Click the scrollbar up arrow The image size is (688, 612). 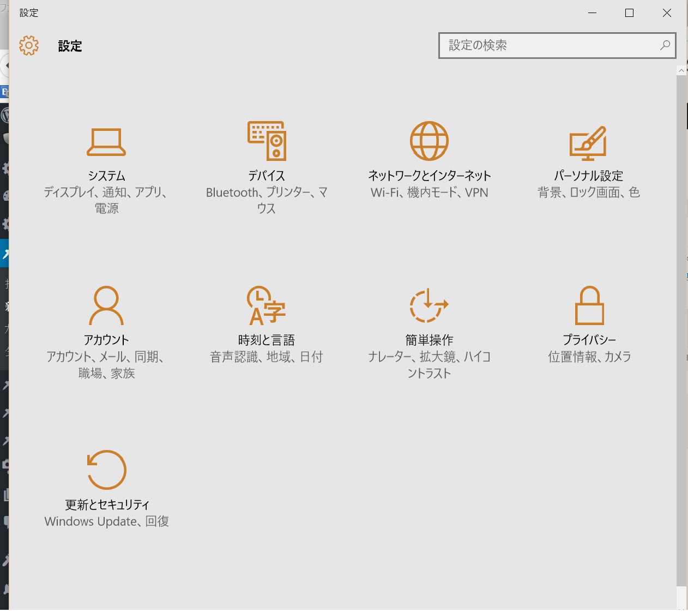(x=681, y=70)
